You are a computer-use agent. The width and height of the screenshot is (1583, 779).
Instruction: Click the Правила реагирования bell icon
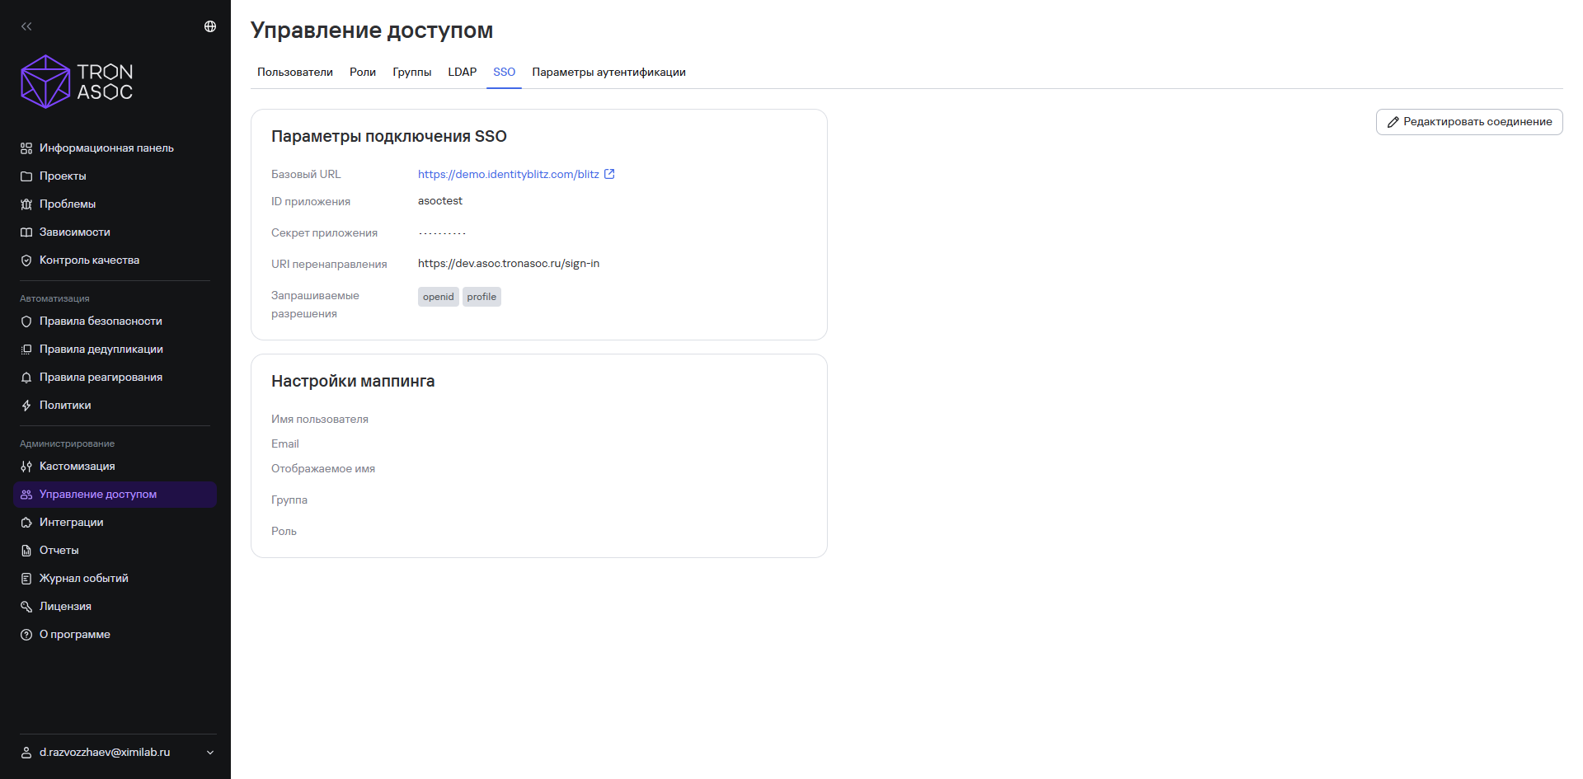pyautogui.click(x=26, y=378)
